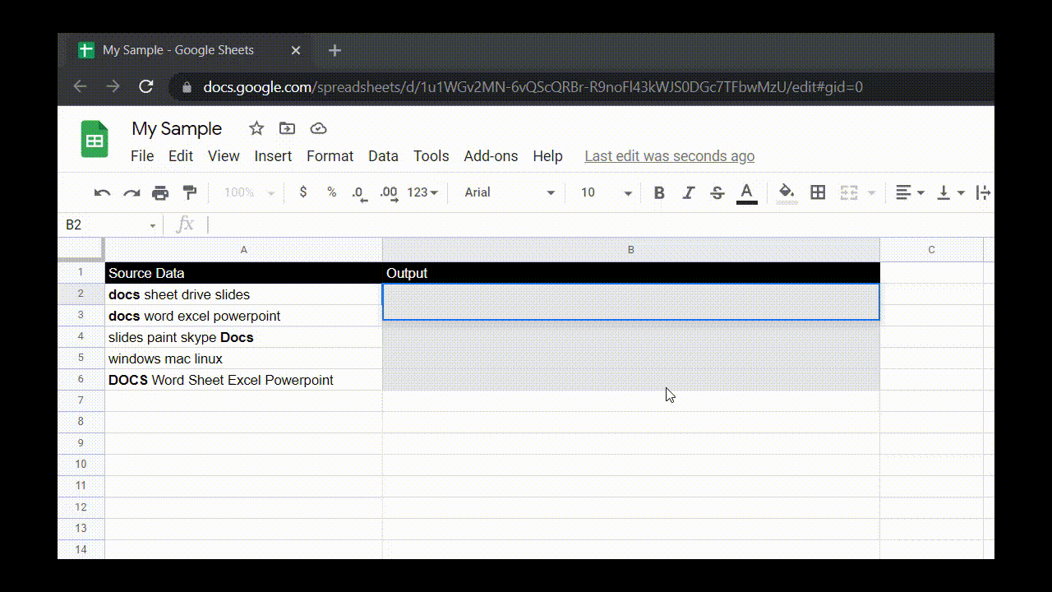1052x592 pixels.
Task: Reload the browser page
Action: [x=146, y=86]
